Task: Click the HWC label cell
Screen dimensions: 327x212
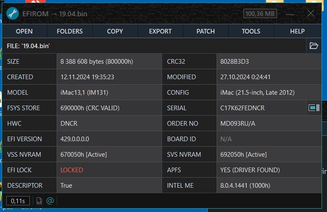Action: [x=29, y=123]
